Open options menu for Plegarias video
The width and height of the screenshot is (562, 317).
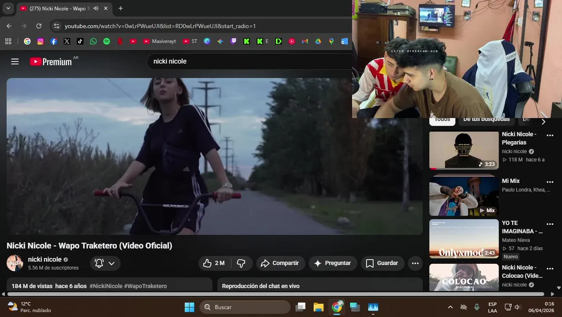pyautogui.click(x=550, y=136)
